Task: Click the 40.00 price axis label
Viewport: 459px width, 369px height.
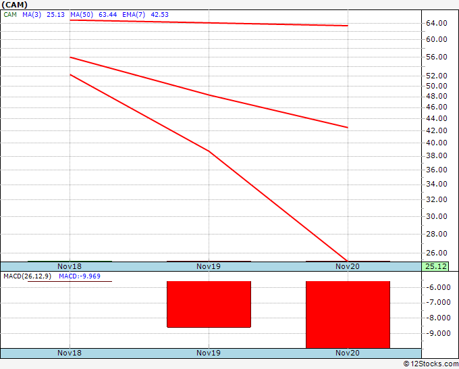Action: (437, 143)
